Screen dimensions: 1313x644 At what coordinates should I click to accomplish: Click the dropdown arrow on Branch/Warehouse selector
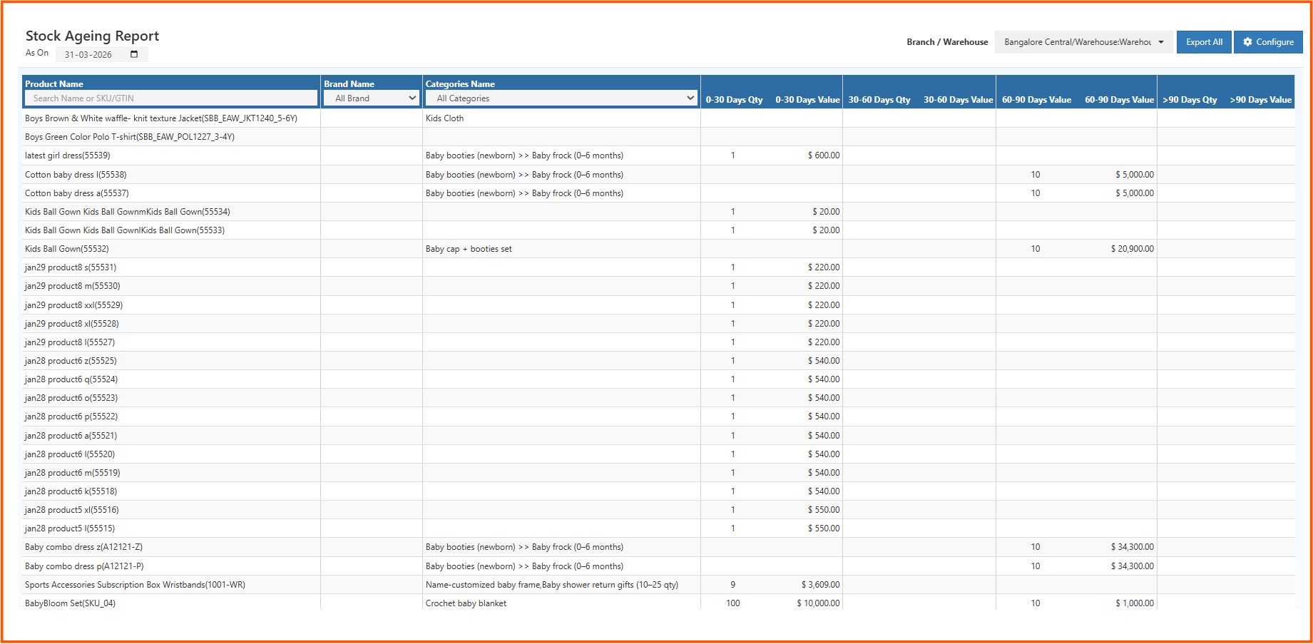click(x=1160, y=41)
